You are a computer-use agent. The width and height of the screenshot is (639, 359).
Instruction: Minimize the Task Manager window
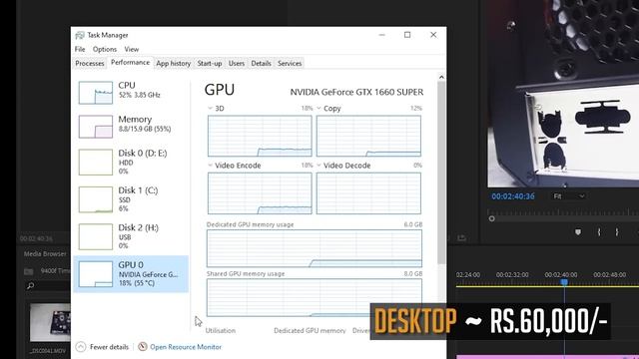click(x=381, y=35)
